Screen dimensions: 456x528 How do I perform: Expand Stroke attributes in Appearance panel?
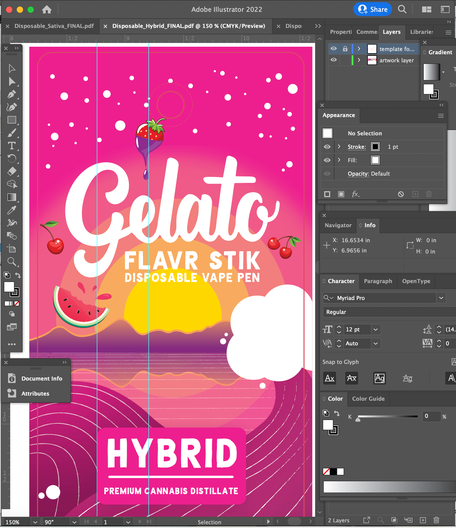[339, 146]
